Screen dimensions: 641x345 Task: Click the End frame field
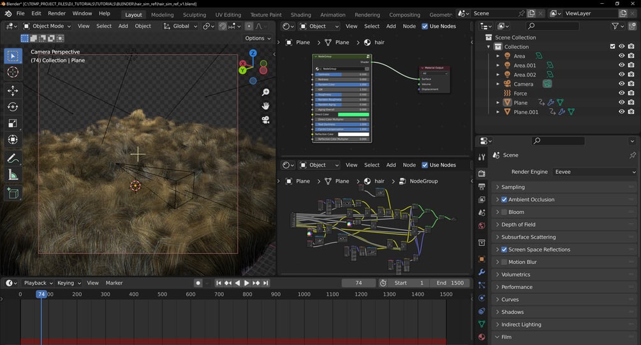(x=450, y=283)
